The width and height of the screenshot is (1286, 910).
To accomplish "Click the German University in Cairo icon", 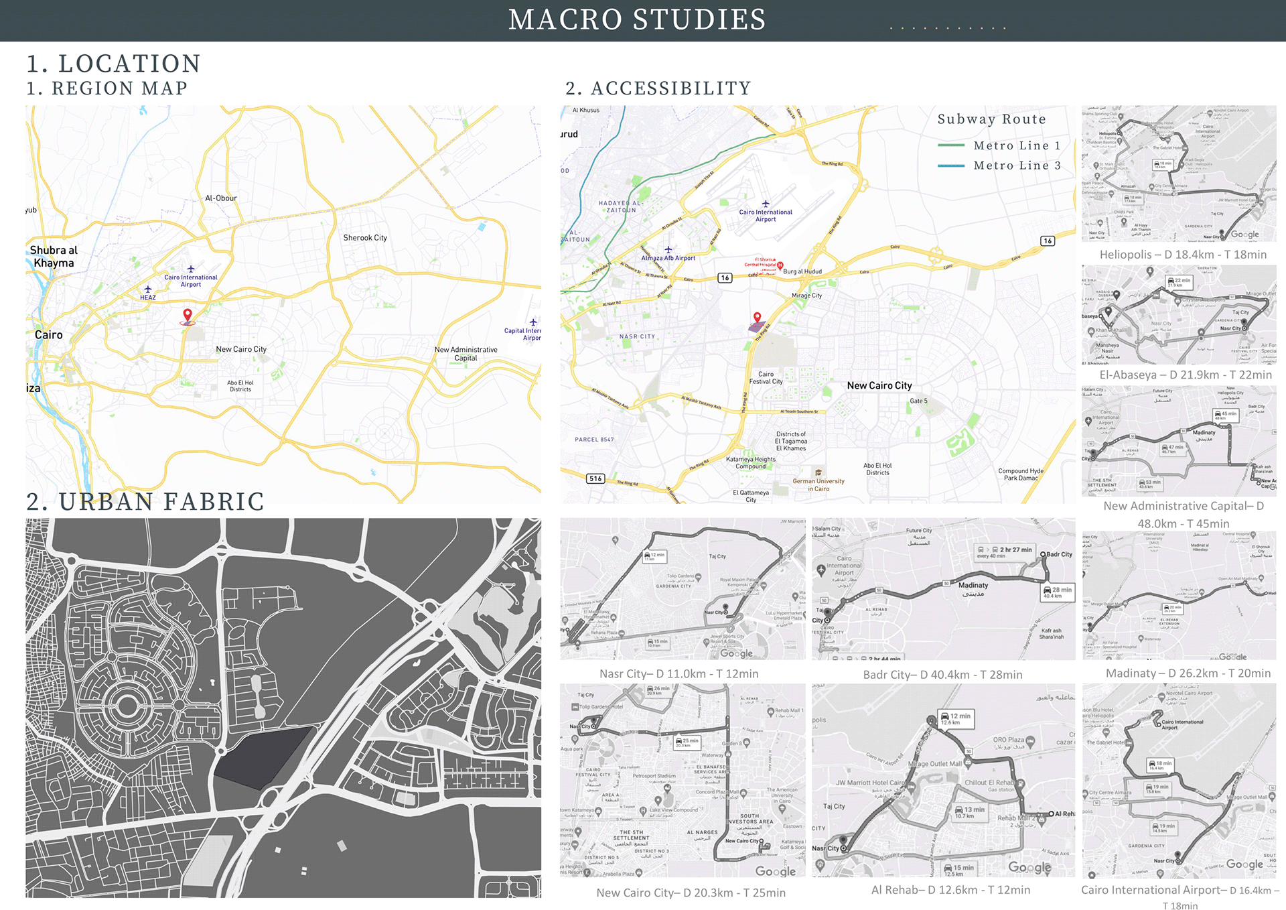I will click(818, 472).
